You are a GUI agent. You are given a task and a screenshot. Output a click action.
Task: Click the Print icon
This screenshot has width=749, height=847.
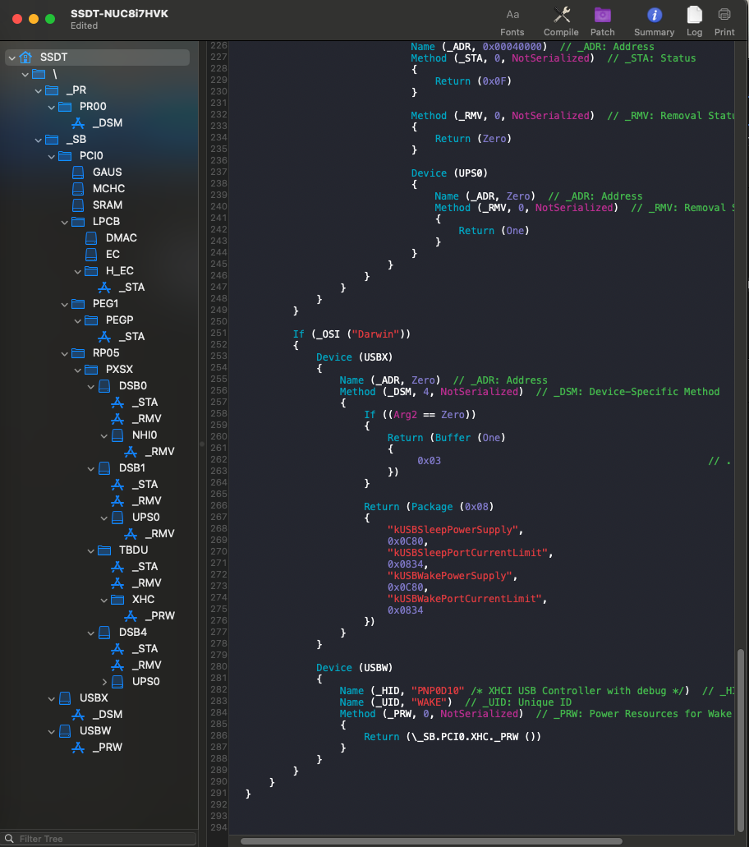point(724,15)
